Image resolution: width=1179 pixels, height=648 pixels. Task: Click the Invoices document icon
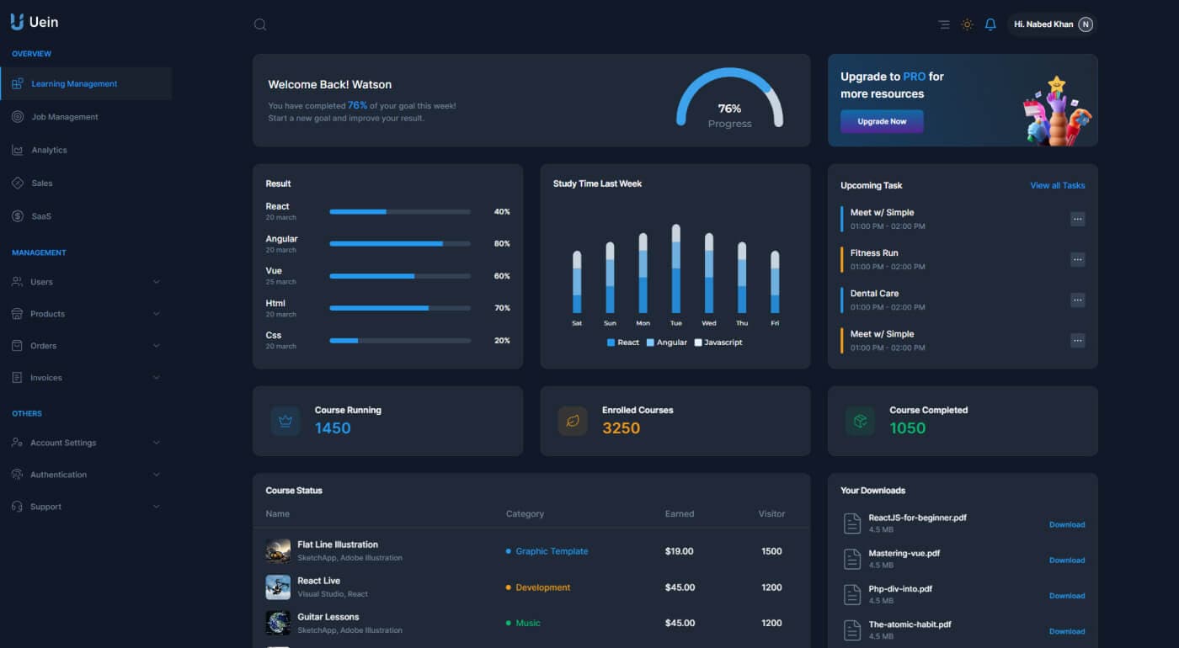coord(17,378)
